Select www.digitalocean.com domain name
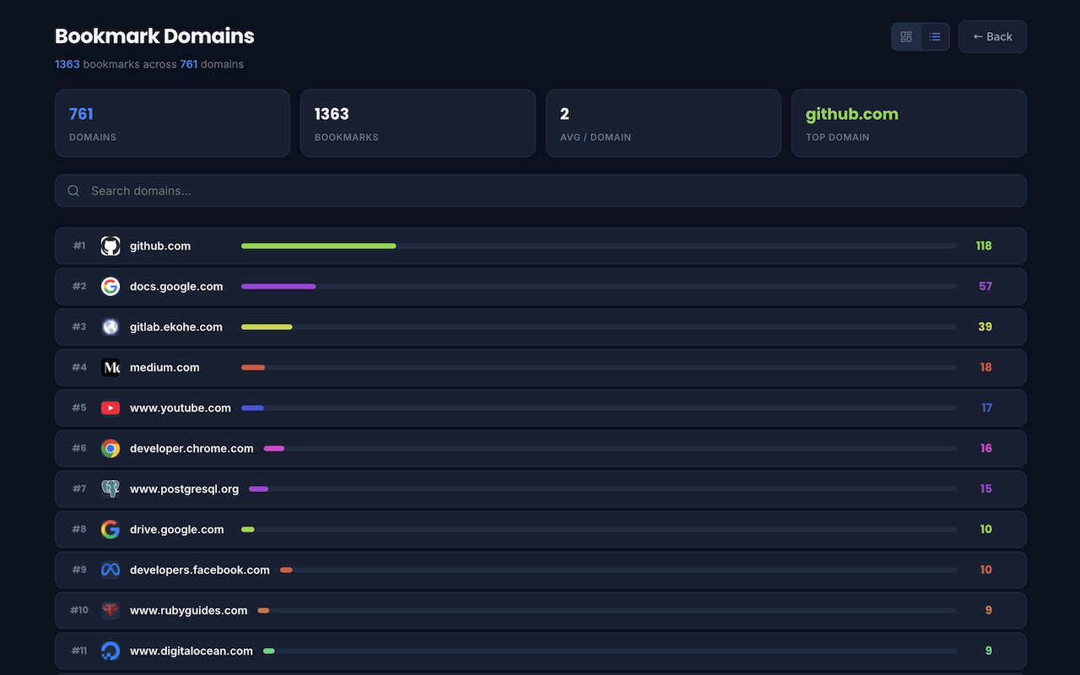The height and width of the screenshot is (675, 1080). pos(192,651)
